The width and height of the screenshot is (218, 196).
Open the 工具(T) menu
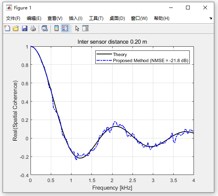[96, 18]
